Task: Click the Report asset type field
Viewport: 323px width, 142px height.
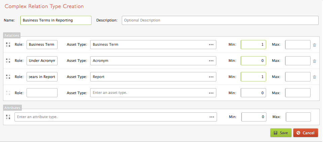Action: (x=153, y=77)
